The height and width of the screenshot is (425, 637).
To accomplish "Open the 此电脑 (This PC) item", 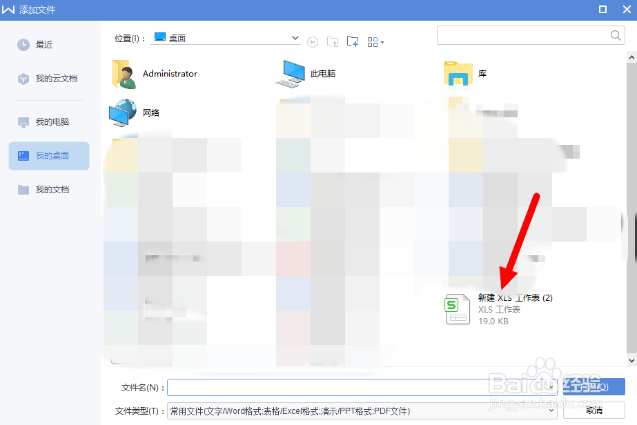I will (x=292, y=74).
